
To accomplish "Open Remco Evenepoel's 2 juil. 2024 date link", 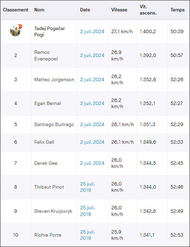I will pos(92,56).
